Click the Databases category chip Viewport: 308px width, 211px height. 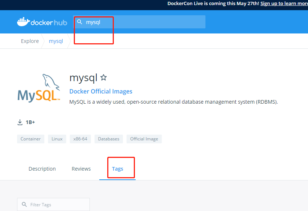(109, 139)
